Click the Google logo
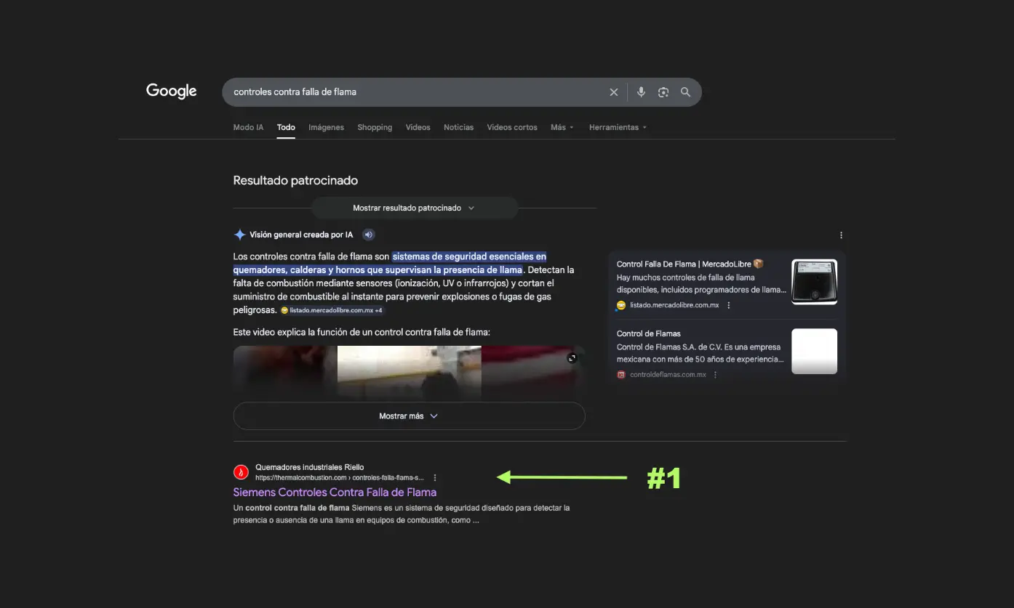This screenshot has width=1014, height=608. (172, 92)
